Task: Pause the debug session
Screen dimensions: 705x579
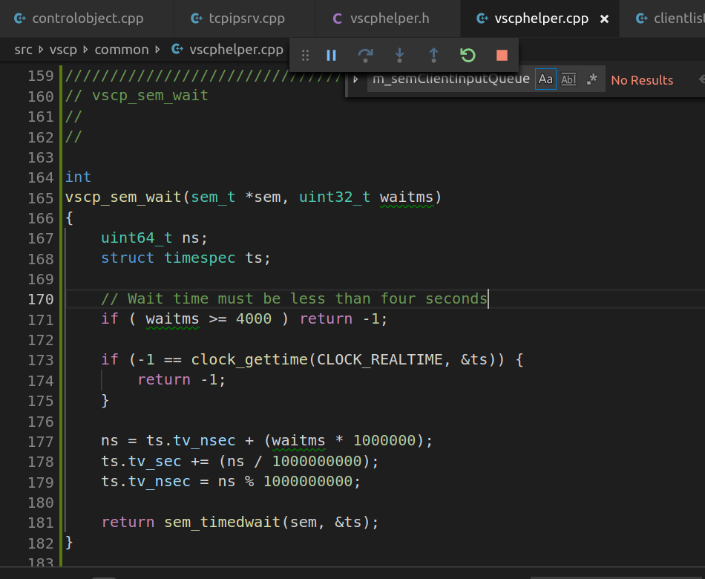Action: pos(332,56)
